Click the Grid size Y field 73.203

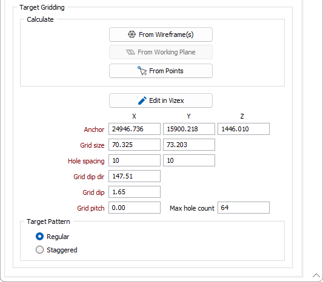[x=189, y=145]
